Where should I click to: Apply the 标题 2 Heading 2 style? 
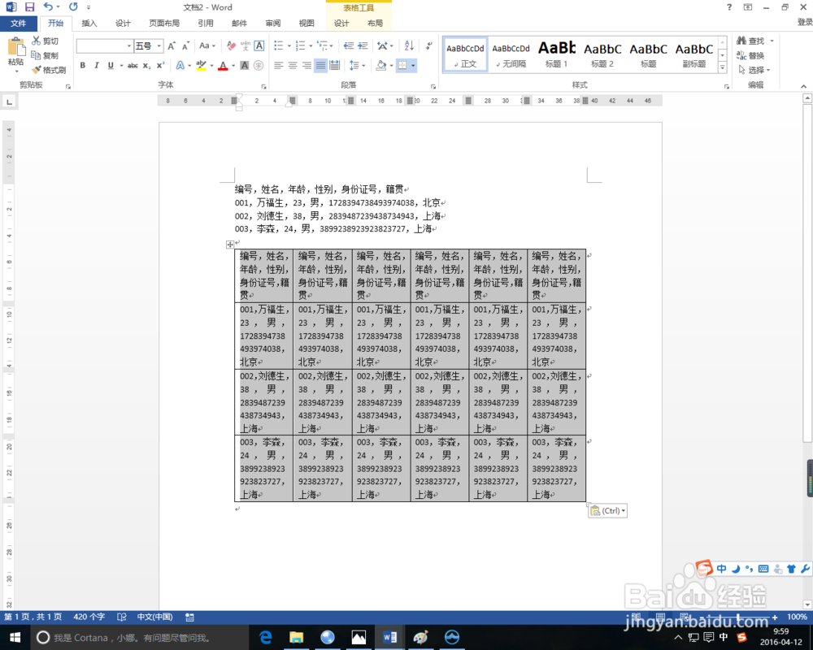click(x=602, y=55)
